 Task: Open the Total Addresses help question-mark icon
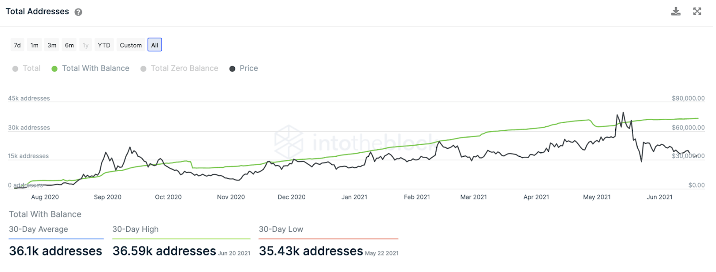(x=78, y=12)
